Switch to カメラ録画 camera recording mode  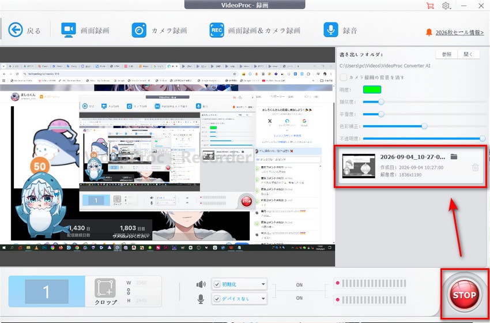click(159, 31)
